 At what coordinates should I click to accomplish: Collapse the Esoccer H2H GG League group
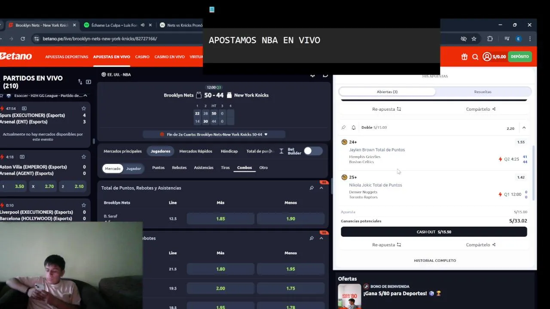pos(85,96)
